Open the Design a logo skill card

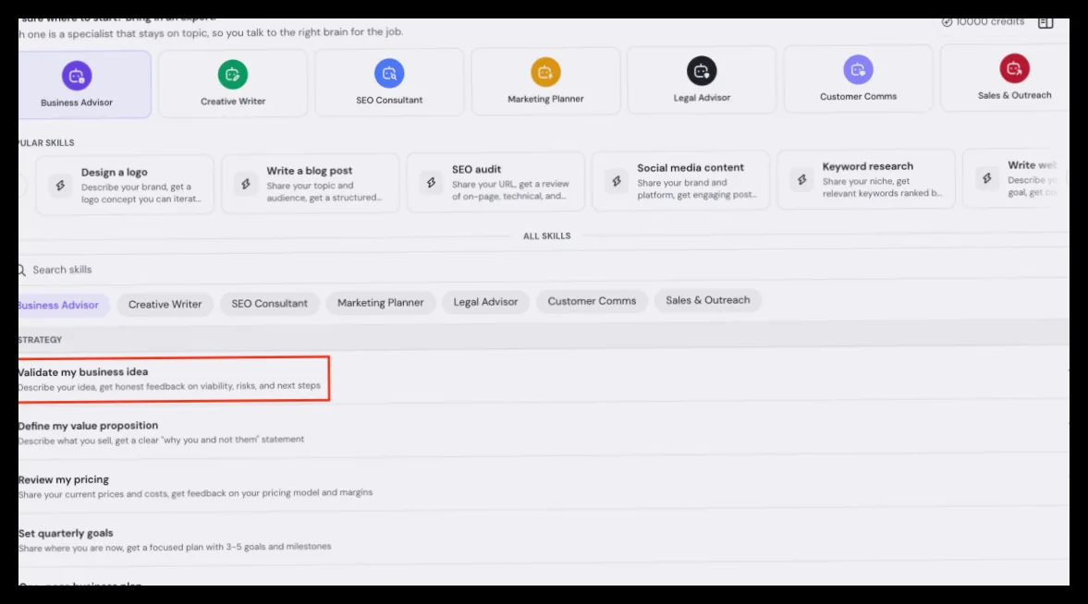(125, 185)
